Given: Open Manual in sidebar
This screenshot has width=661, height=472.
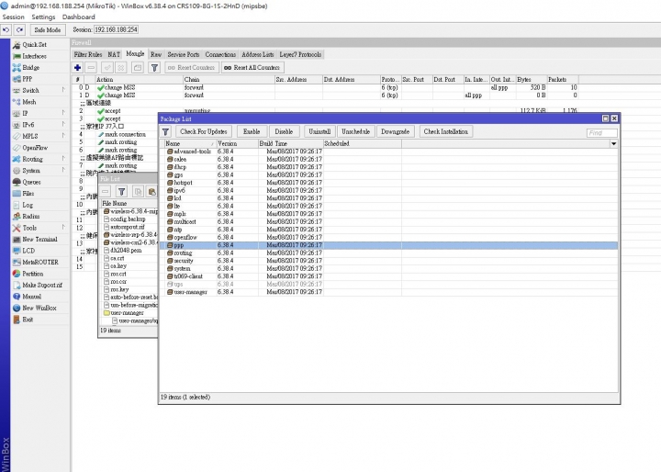Looking at the screenshot, I should point(31,297).
